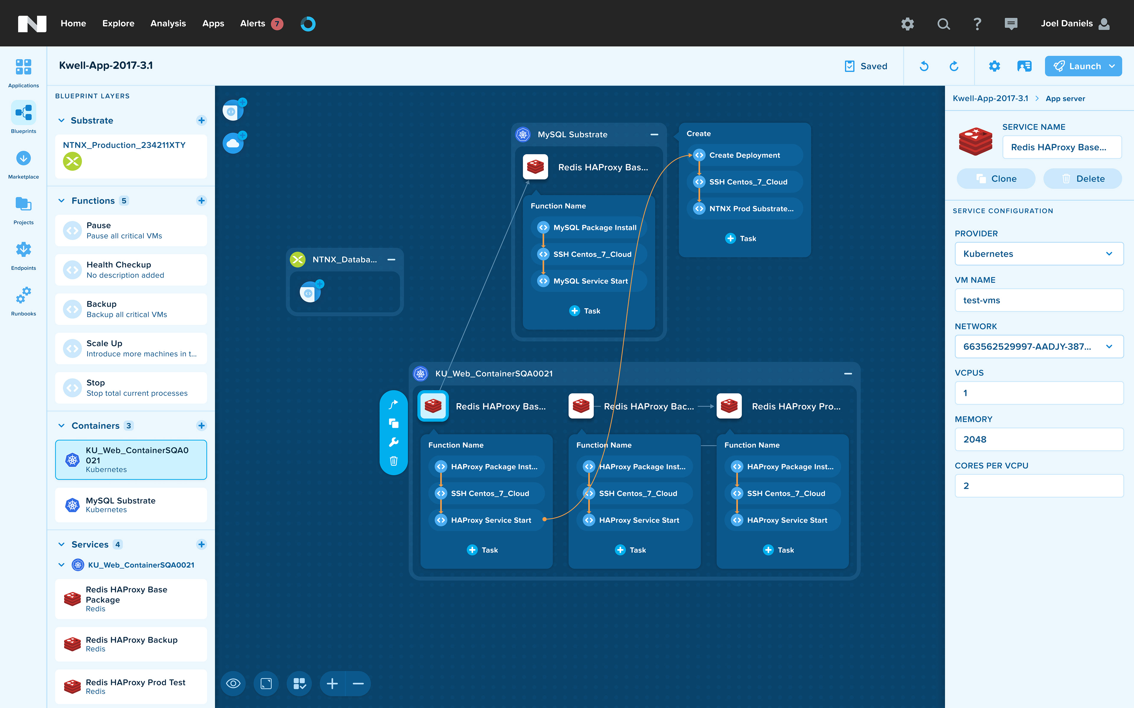Open the Network selection dropdown
This screenshot has width=1134, height=708.
[1039, 347]
